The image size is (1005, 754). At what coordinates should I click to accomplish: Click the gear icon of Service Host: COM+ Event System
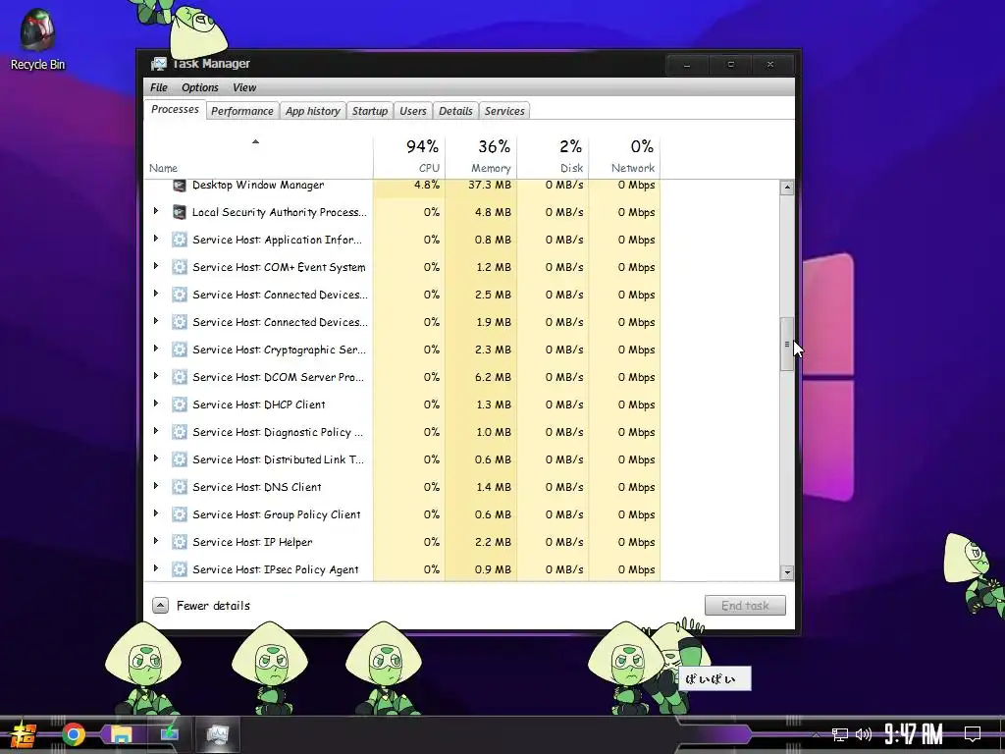click(180, 267)
